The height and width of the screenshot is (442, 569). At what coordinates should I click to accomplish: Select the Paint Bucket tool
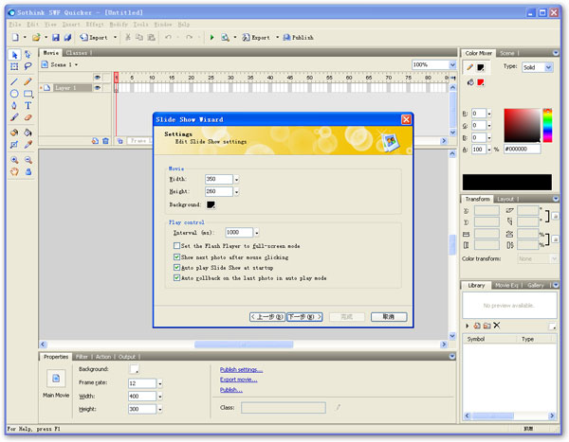(x=28, y=133)
